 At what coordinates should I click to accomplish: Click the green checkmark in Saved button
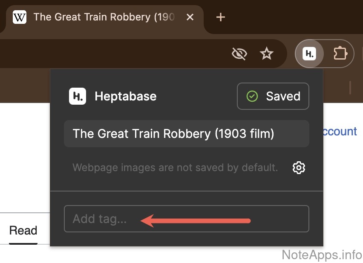[x=252, y=96]
